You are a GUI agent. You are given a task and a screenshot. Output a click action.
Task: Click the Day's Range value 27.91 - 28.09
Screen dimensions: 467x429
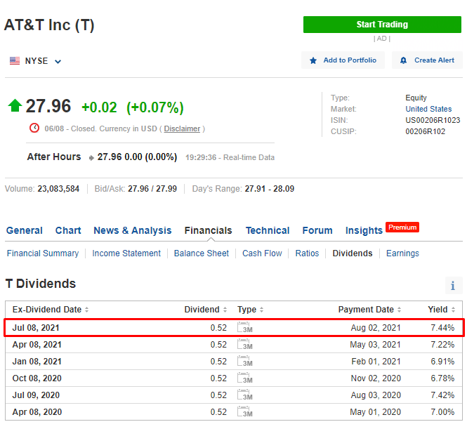pos(269,189)
